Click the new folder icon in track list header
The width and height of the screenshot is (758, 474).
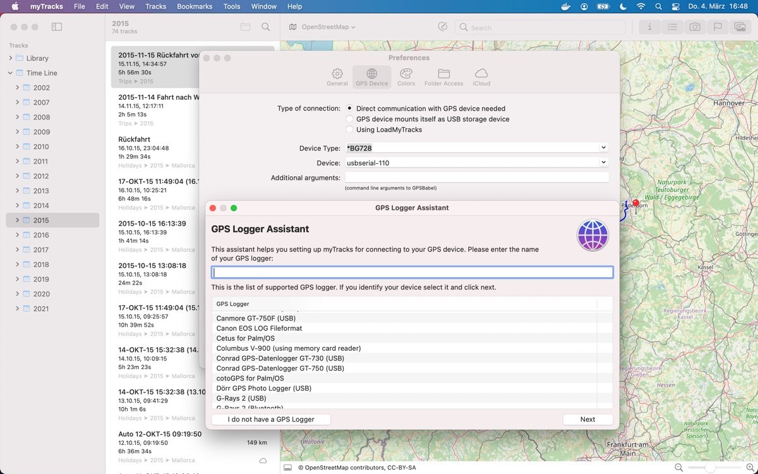246,27
